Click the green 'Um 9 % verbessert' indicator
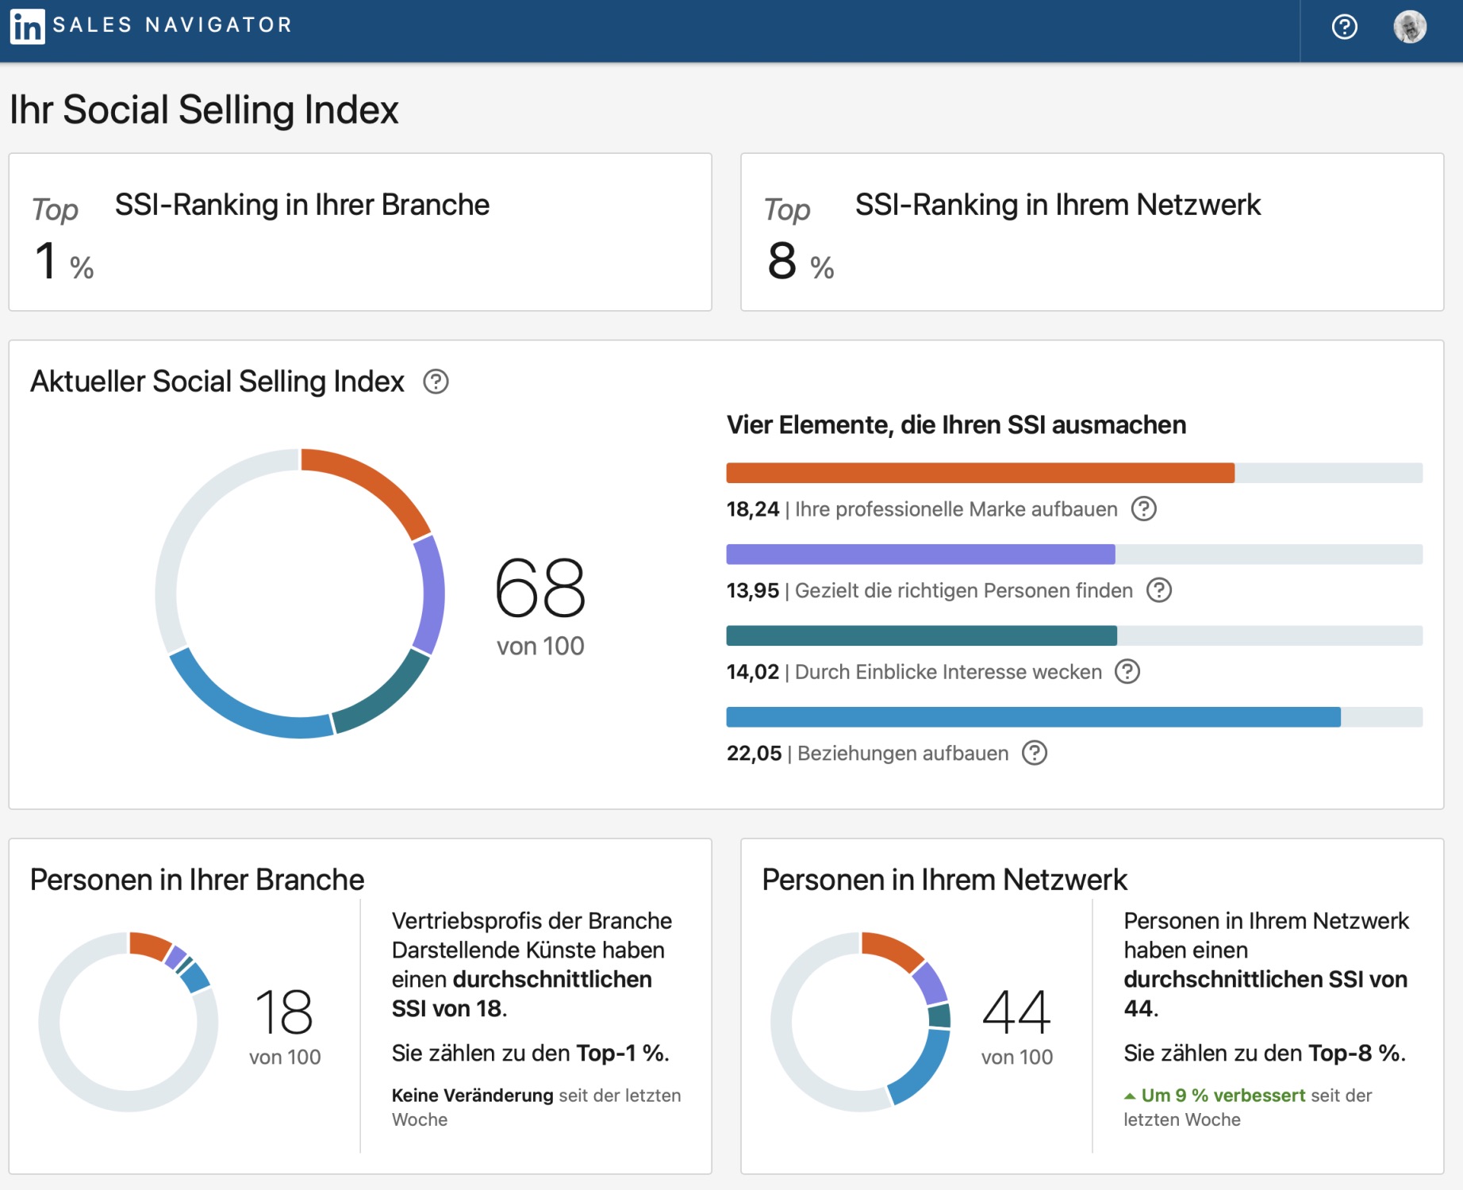This screenshot has width=1463, height=1190. coord(1215,1096)
